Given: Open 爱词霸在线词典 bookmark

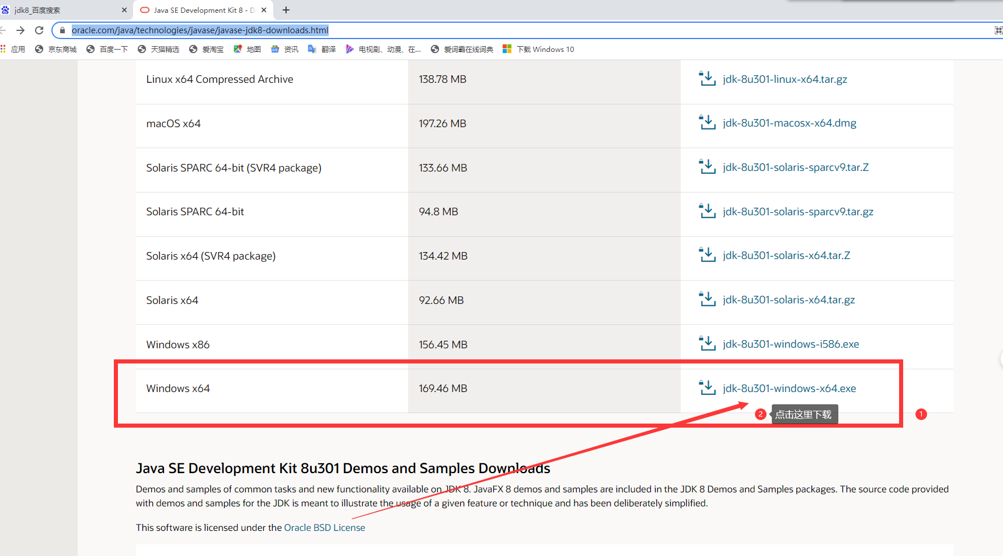Looking at the screenshot, I should (x=462, y=50).
